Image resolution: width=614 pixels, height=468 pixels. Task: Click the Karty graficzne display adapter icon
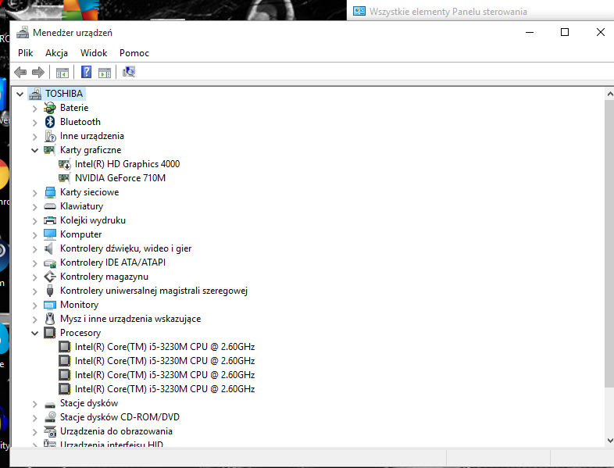pyautogui.click(x=49, y=149)
